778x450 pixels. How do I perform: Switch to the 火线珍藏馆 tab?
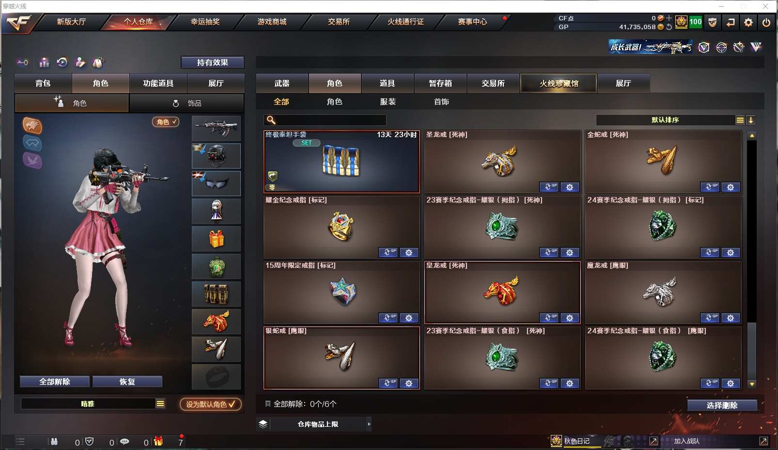pyautogui.click(x=559, y=83)
